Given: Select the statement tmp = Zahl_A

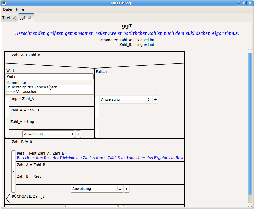Looking at the screenshot, I should (x=22, y=99).
